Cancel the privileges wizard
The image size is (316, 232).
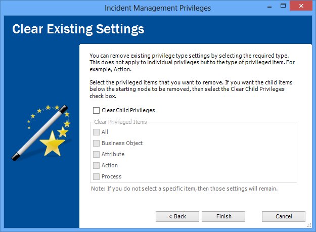(284, 216)
